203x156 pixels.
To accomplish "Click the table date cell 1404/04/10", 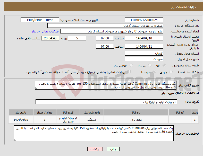I will [21, 120].
